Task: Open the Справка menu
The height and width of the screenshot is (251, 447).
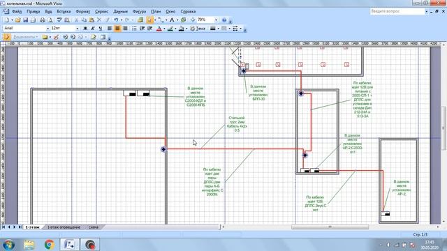Action: click(x=188, y=11)
